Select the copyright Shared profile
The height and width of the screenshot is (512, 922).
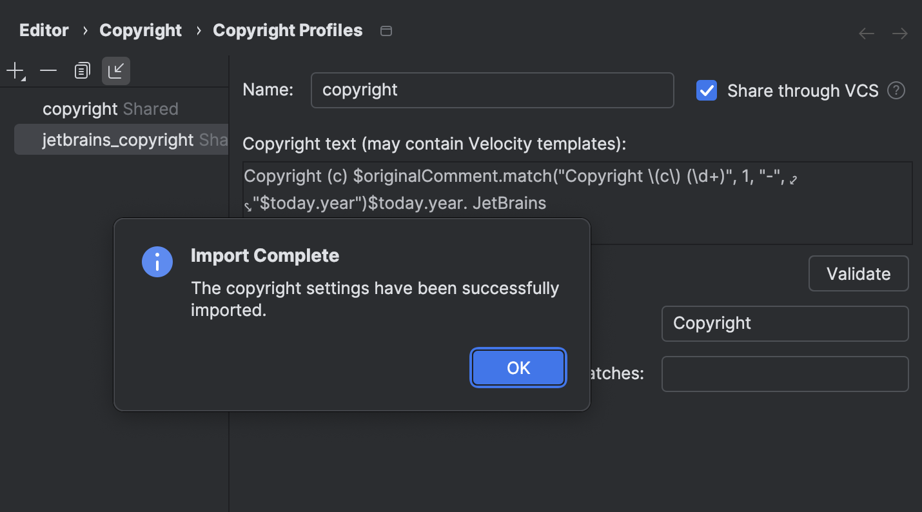click(x=110, y=108)
